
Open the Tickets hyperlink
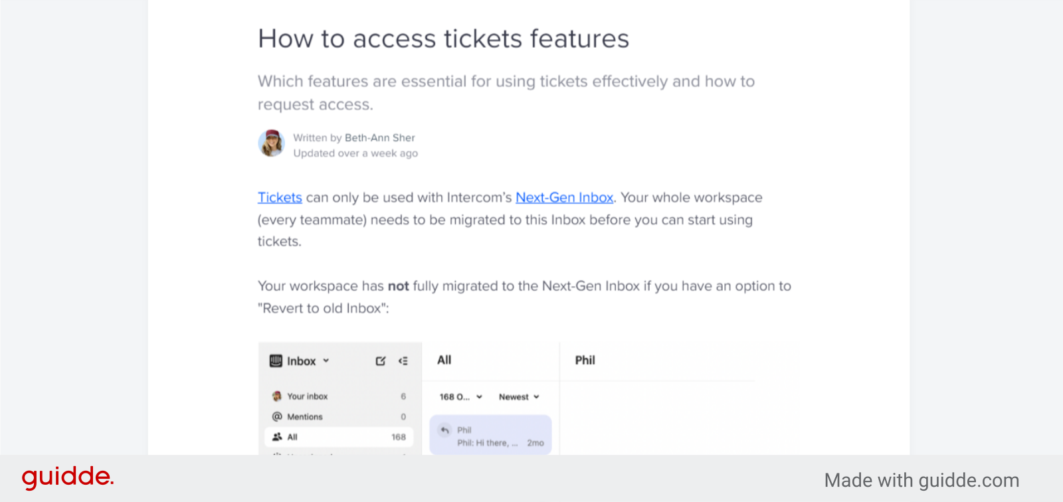279,197
